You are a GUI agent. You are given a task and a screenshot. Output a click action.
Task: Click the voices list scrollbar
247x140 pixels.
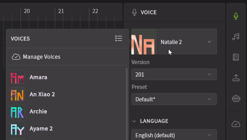click(x=127, y=104)
